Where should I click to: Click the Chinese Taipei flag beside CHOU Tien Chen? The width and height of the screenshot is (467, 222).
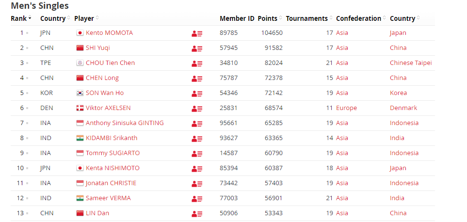(x=80, y=63)
